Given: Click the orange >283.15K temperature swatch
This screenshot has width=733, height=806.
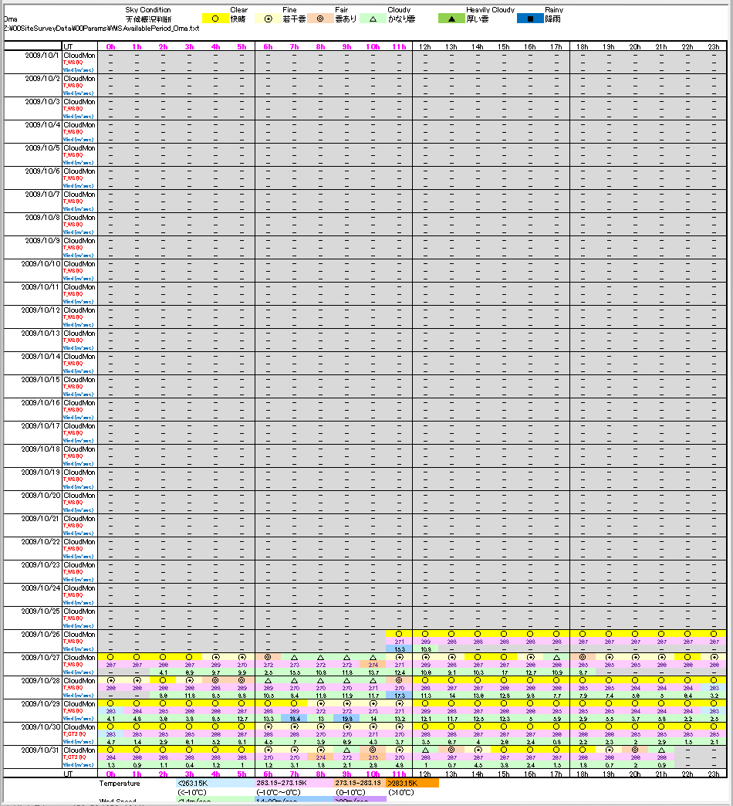Looking at the screenshot, I should (x=412, y=783).
